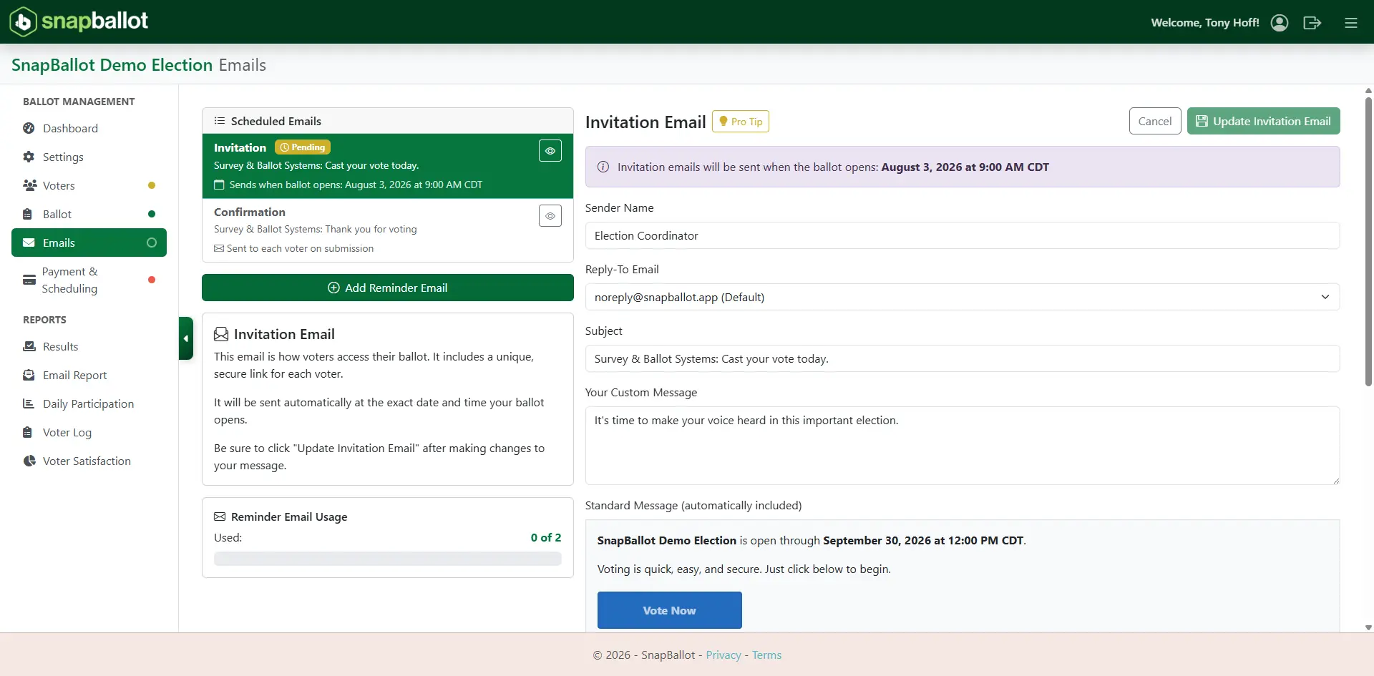This screenshot has height=676, width=1374.
Task: Click Add Reminder Email button
Action: (x=388, y=288)
